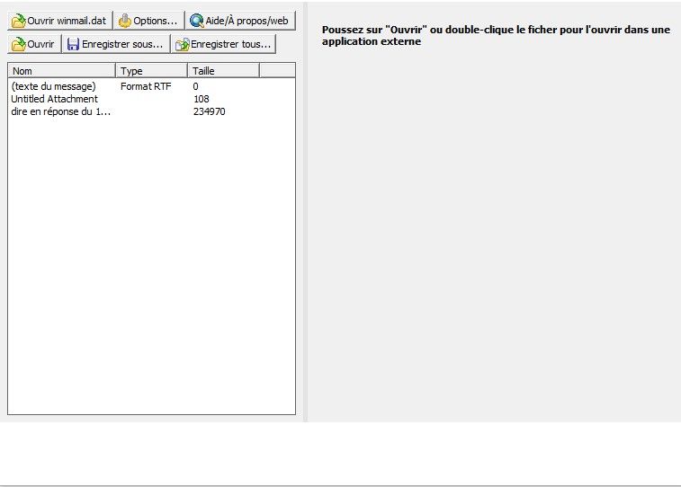Click the Ouvrir button in the second row
681x487 pixels.
[34, 44]
